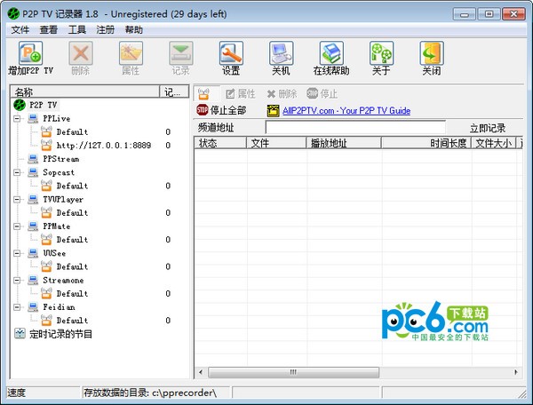Click the PPMate computer icon
This screenshot has height=405, width=533.
[33, 226]
